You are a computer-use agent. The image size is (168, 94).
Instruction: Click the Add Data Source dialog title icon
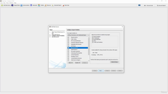point(50,27)
